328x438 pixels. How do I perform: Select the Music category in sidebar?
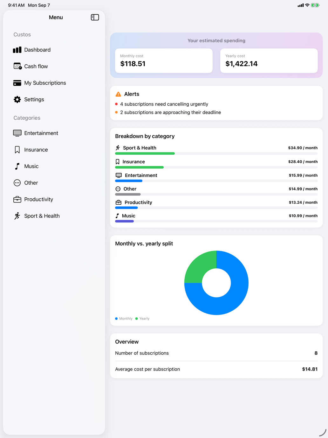[54, 166]
